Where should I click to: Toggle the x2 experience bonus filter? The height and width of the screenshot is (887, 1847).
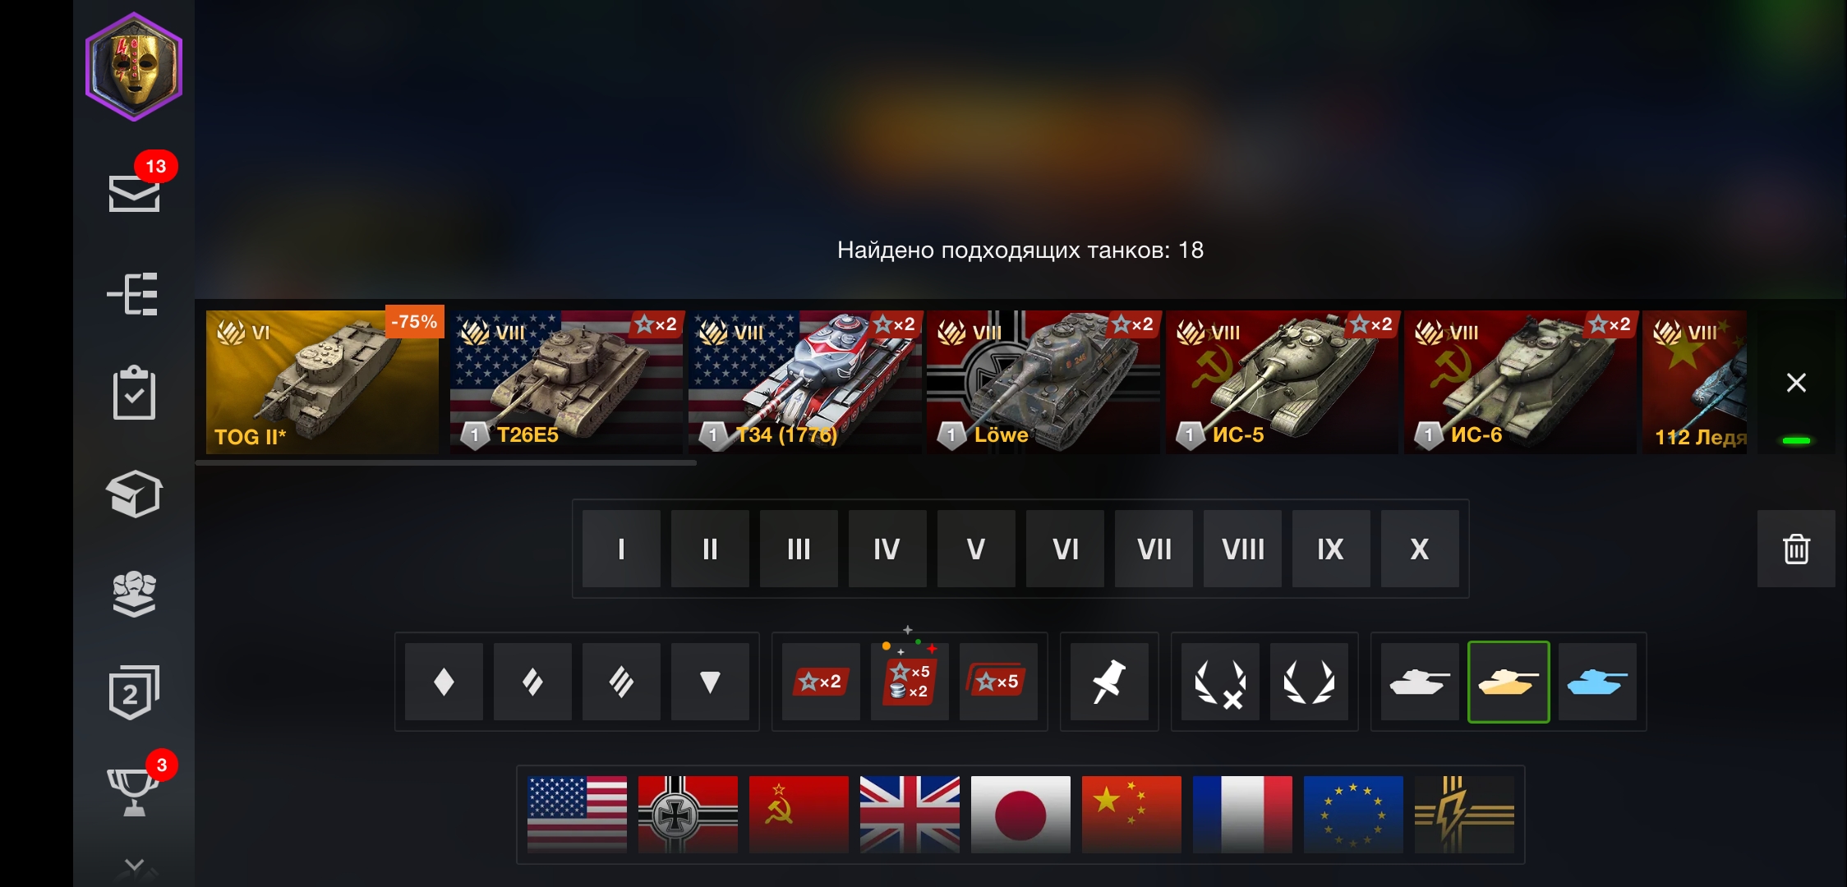pyautogui.click(x=821, y=682)
